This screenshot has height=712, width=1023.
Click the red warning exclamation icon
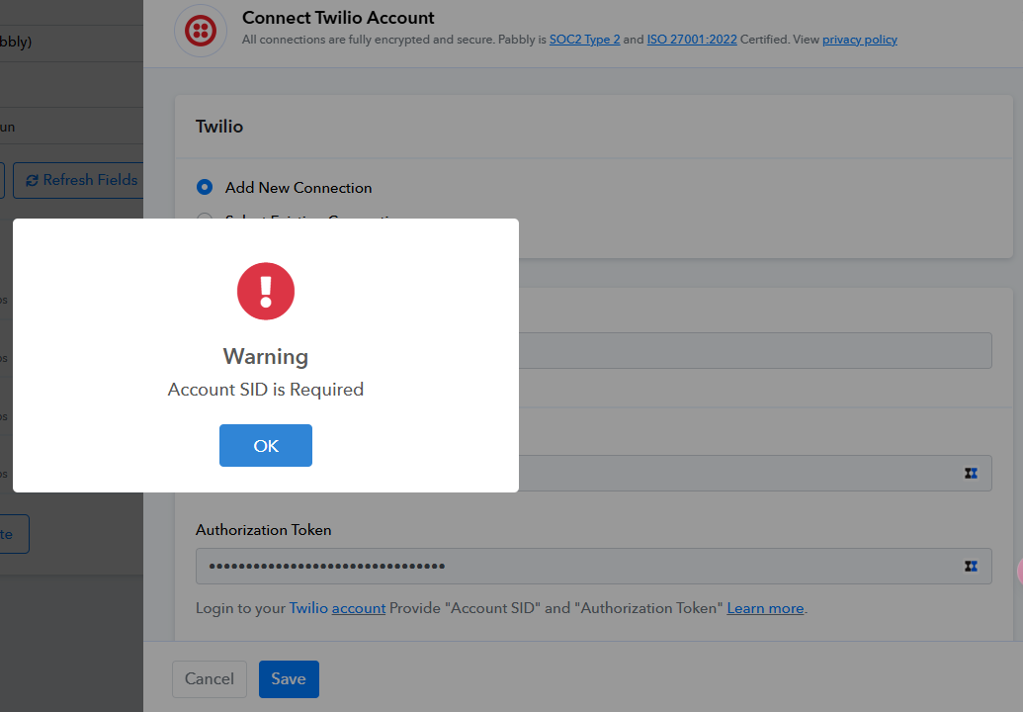coord(266,291)
